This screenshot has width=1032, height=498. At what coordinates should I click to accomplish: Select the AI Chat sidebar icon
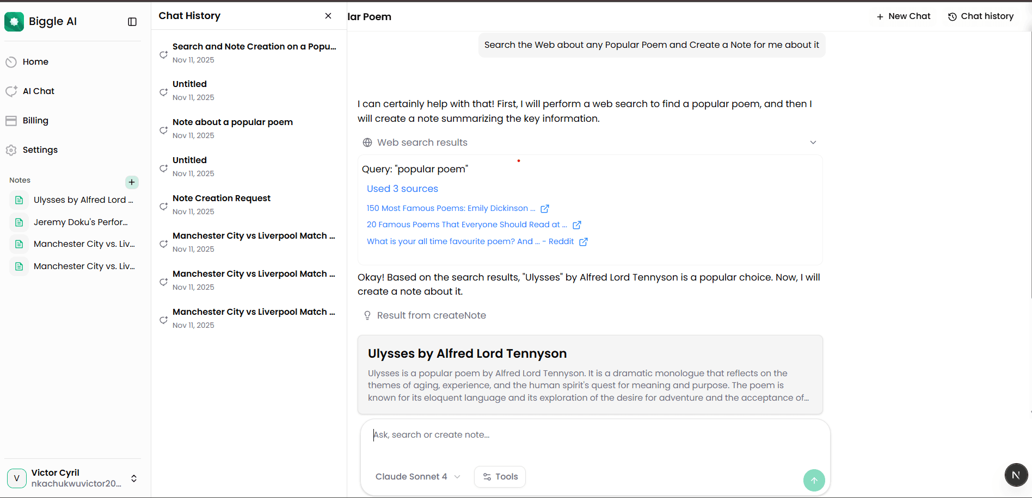11,91
